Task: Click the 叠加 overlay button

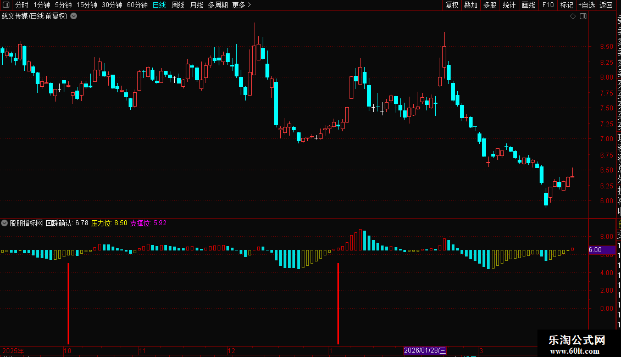Action: click(x=470, y=5)
